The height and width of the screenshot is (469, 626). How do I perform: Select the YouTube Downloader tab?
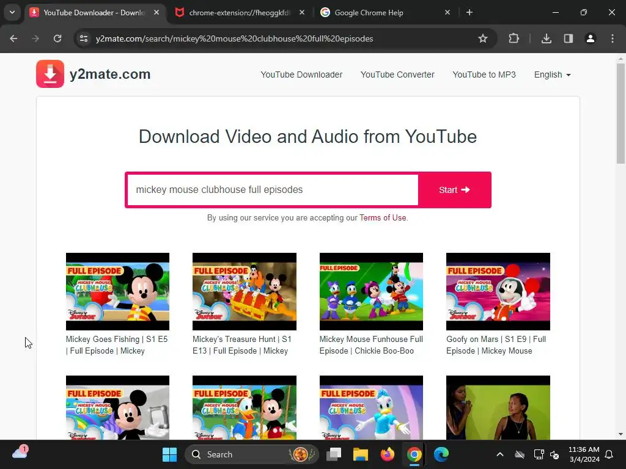click(94, 12)
